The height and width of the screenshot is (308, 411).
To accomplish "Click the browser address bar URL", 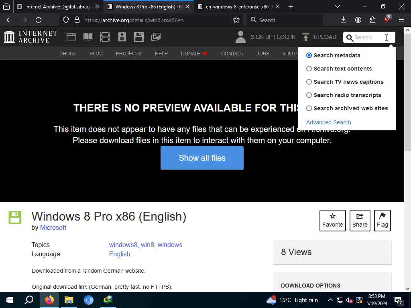I will tap(134, 20).
